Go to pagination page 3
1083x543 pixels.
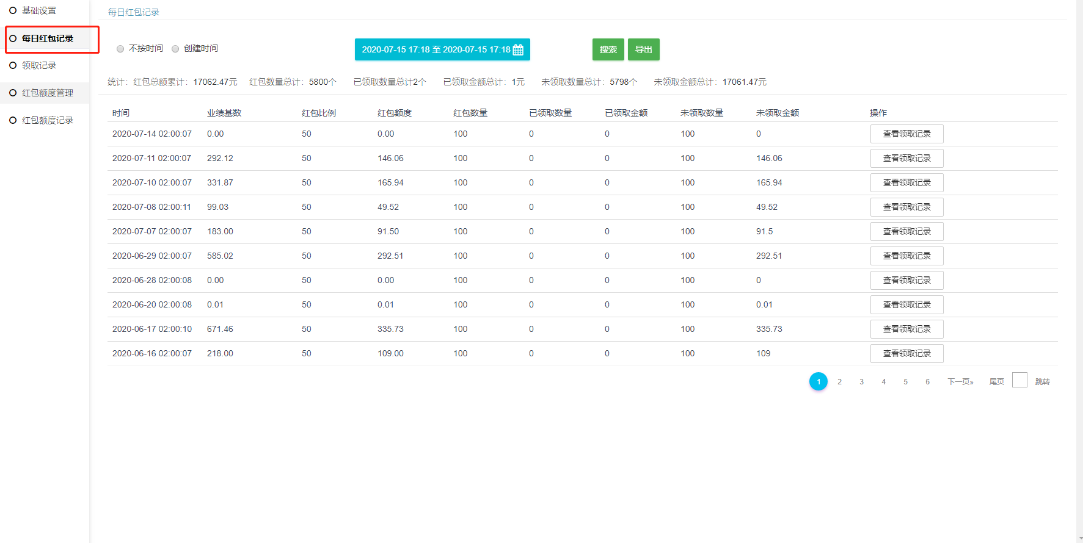pyautogui.click(x=862, y=381)
